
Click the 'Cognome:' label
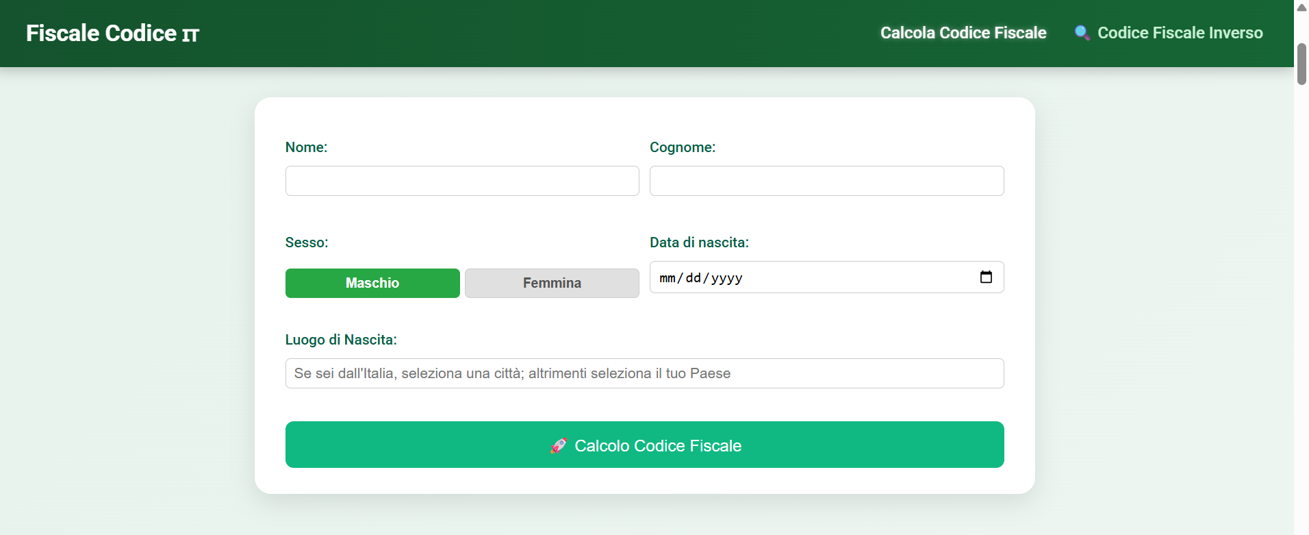click(x=683, y=147)
